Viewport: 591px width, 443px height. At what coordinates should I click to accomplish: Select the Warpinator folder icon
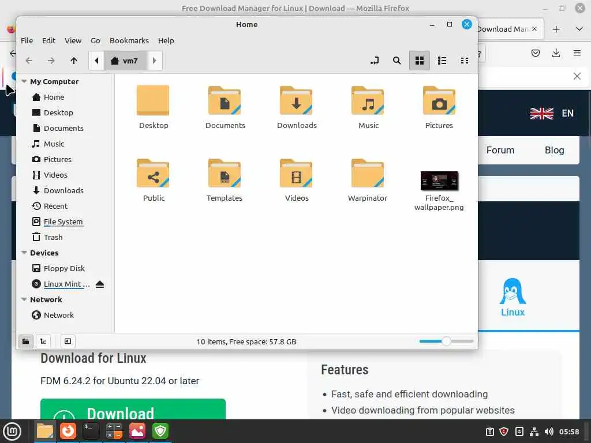coord(368,173)
